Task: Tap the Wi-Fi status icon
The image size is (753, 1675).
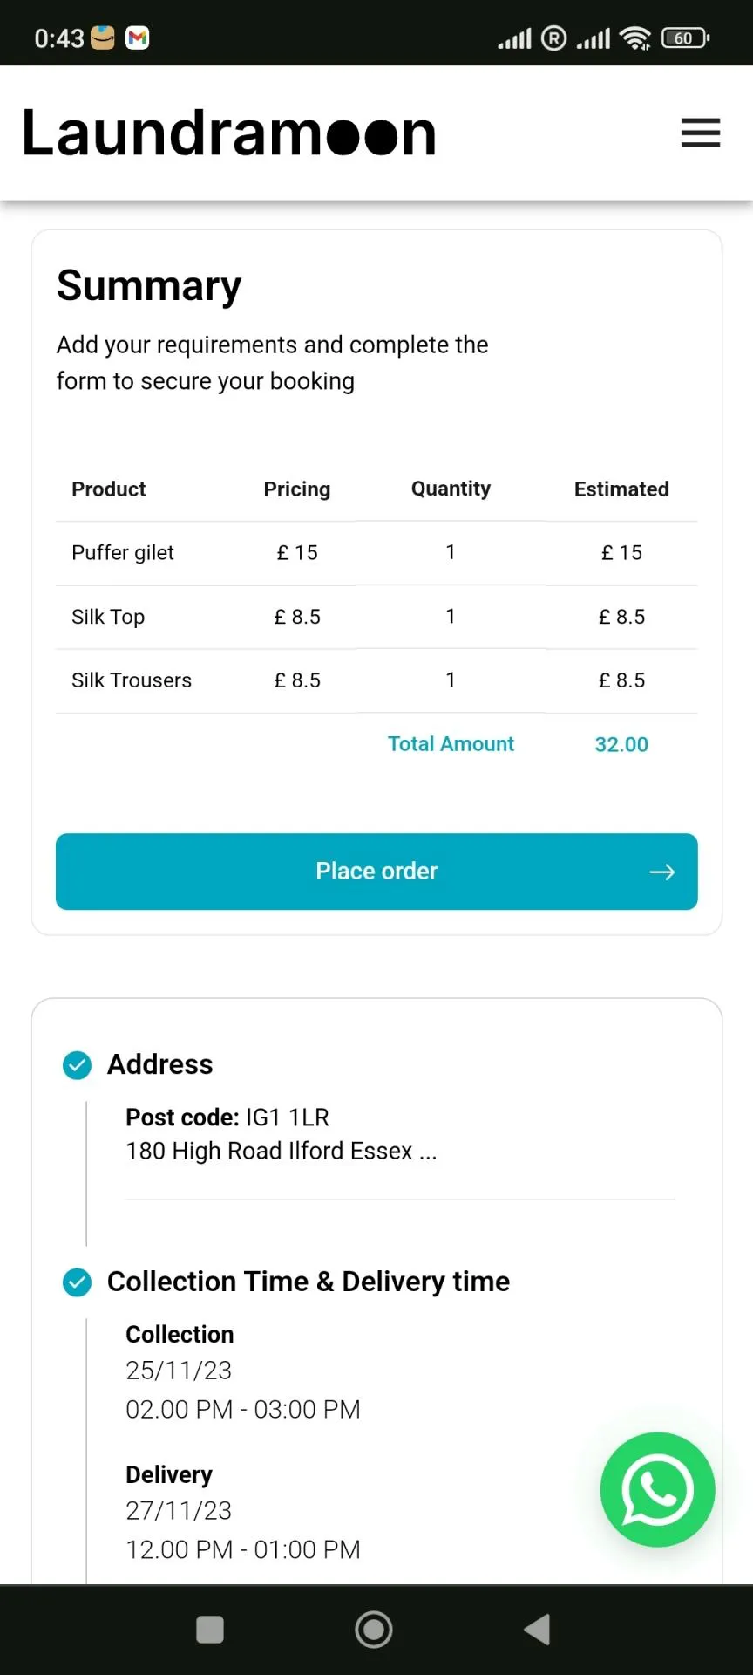Action: 635,38
